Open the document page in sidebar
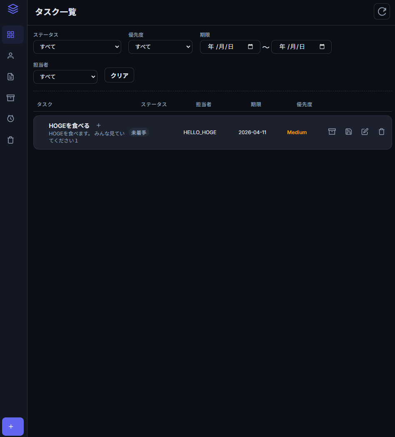395x437 pixels. pyautogui.click(x=10, y=77)
